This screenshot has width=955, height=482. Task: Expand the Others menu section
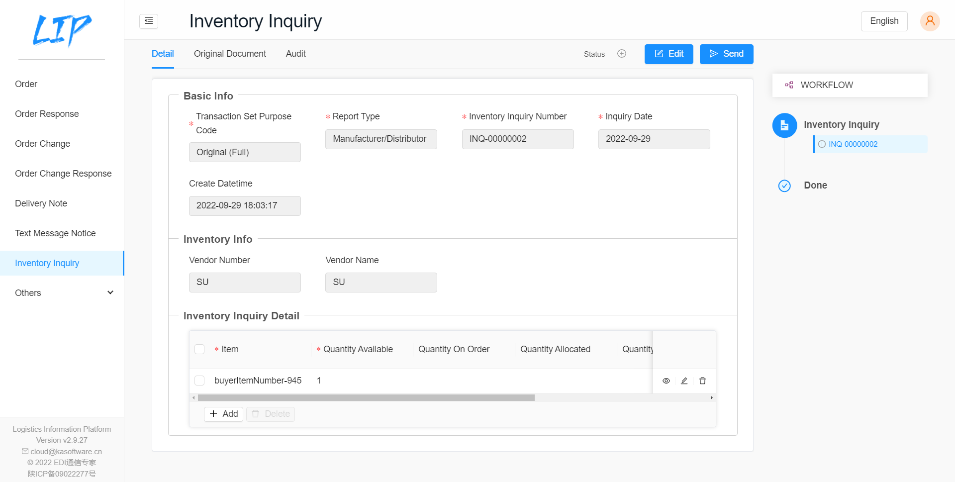click(62, 293)
